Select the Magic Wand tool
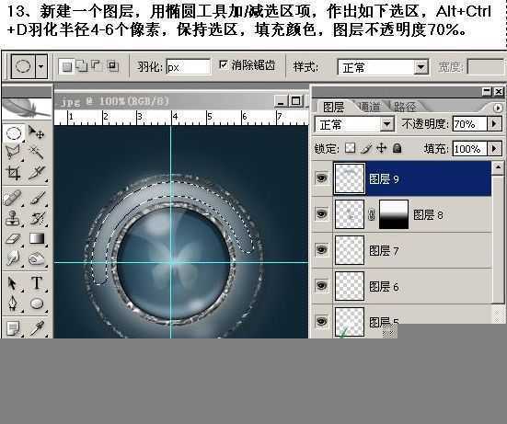507x424 pixels. click(36, 152)
